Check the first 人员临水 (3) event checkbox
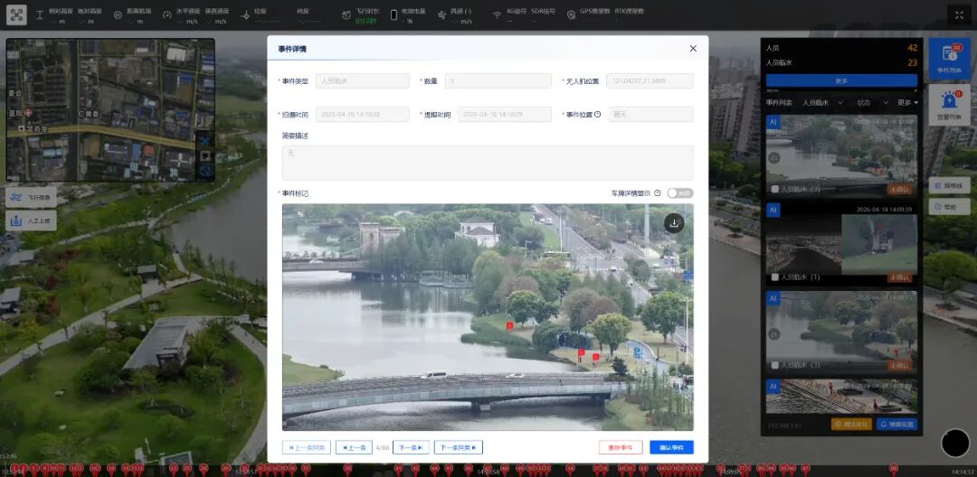Viewport: 977px width, 477px height. [x=774, y=189]
